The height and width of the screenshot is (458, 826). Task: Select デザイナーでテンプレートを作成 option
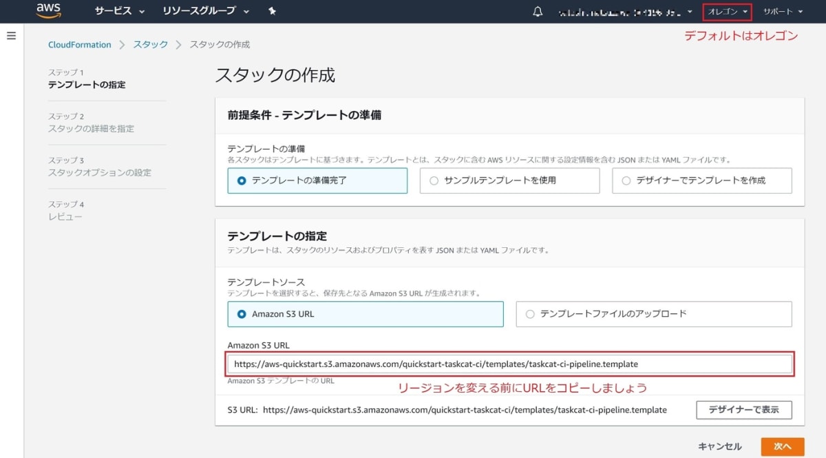pos(701,180)
